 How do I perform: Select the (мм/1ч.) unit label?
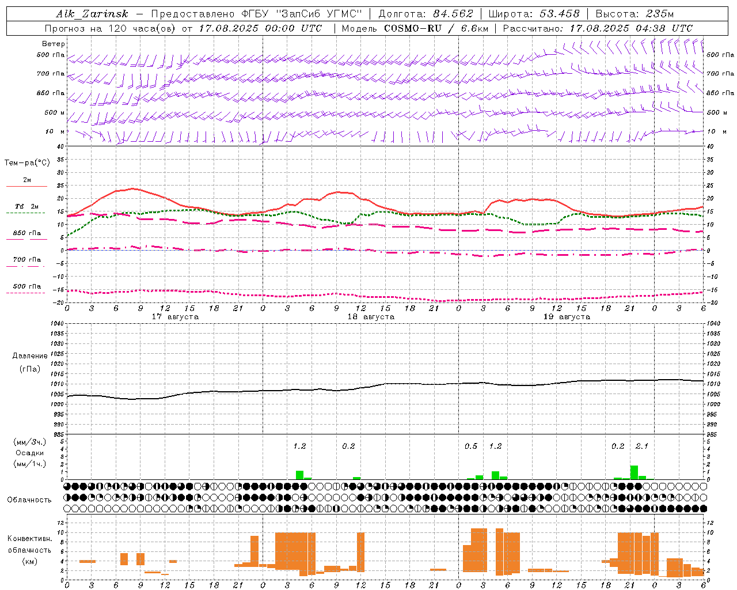tap(30, 464)
